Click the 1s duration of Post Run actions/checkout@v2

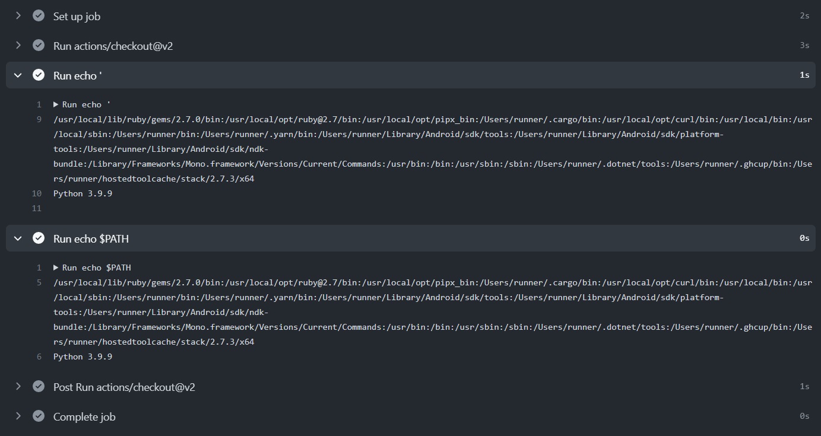click(x=804, y=387)
